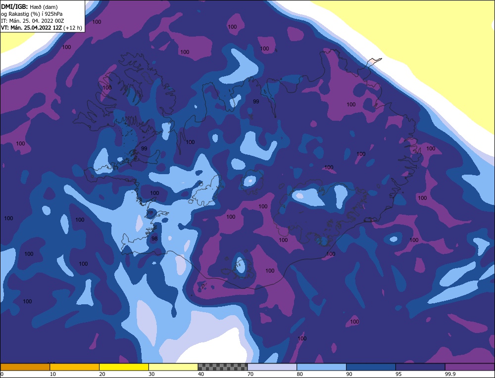Click the "(+12 h)" forecast offset text

(x=73, y=28)
